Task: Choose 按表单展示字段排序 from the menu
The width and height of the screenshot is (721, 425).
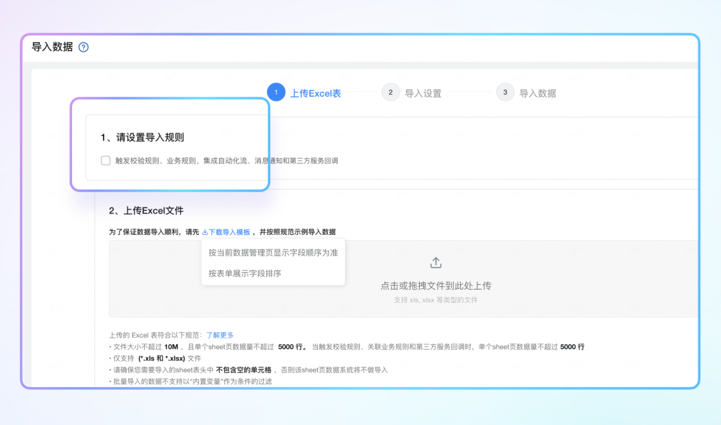Action: tap(244, 274)
